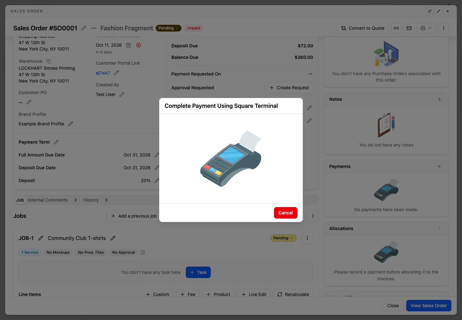Viewport: 462px width, 320px height.
Task: Add a payment with plus icon
Action: coord(440,166)
